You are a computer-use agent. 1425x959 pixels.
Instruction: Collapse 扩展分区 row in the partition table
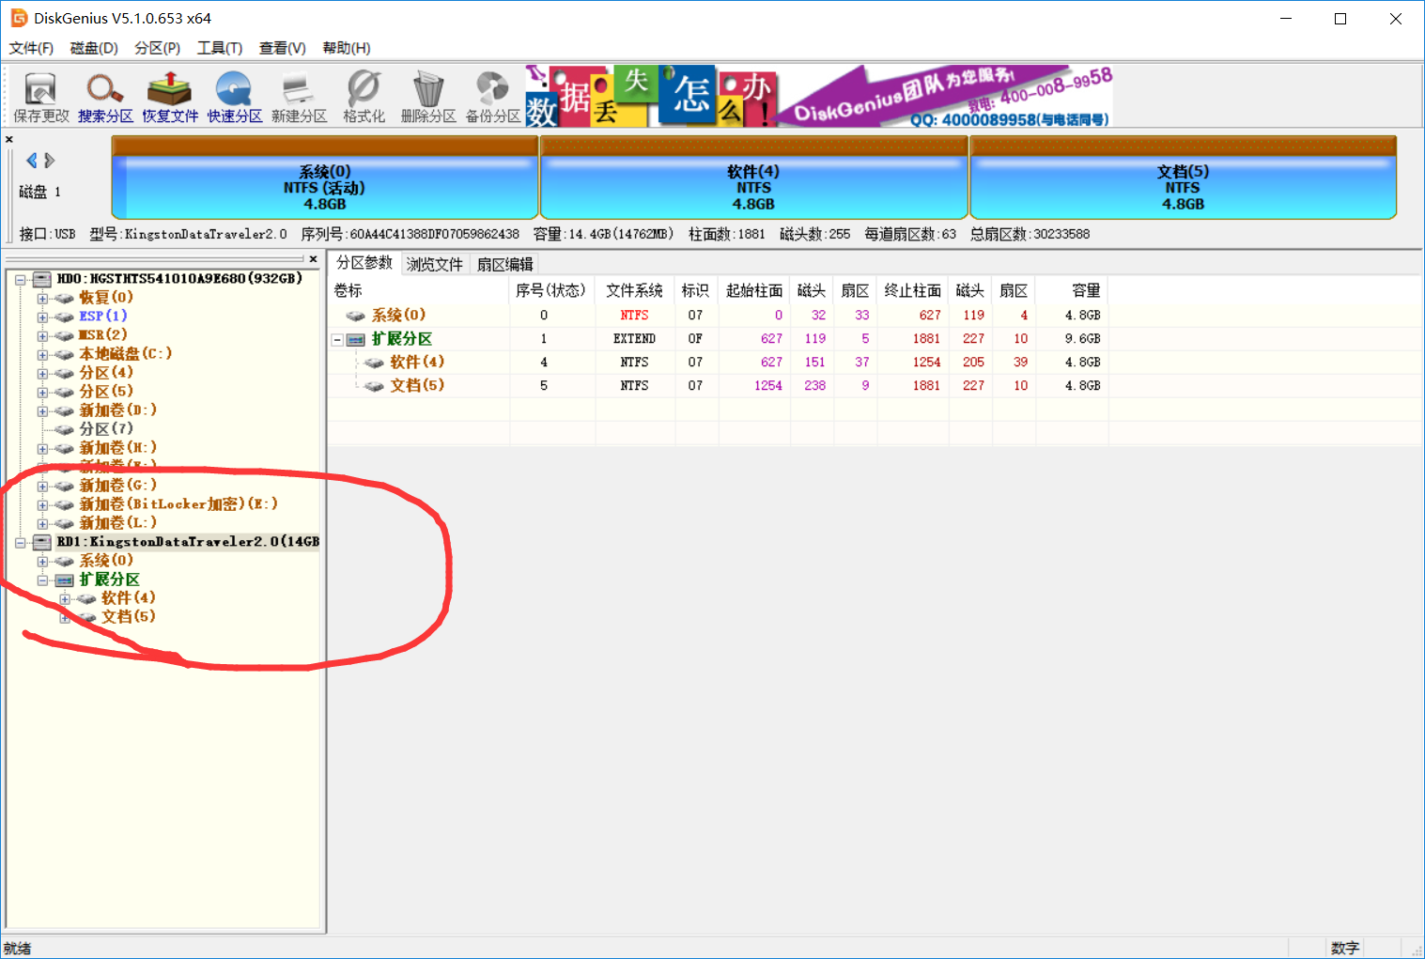[337, 340]
